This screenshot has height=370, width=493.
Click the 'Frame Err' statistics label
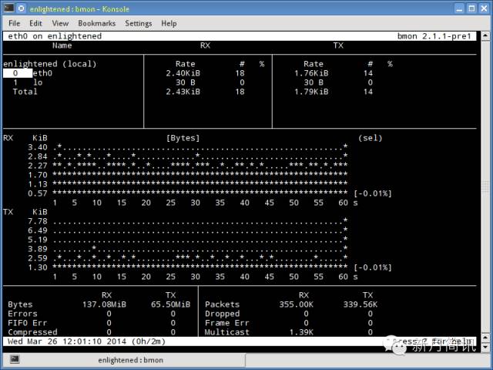tap(227, 323)
